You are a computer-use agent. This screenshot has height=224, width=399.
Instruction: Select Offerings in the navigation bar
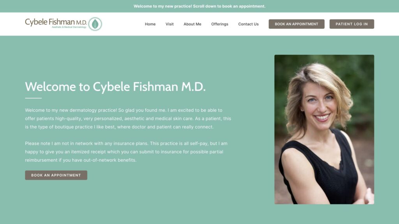220,24
